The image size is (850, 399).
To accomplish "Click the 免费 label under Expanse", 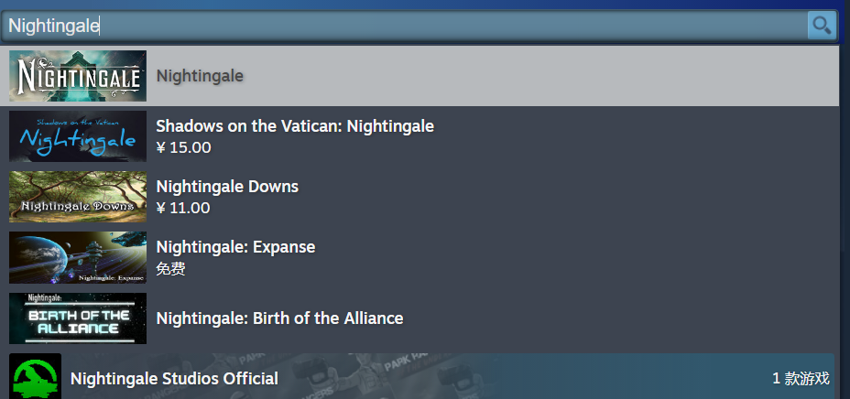I will click(171, 269).
